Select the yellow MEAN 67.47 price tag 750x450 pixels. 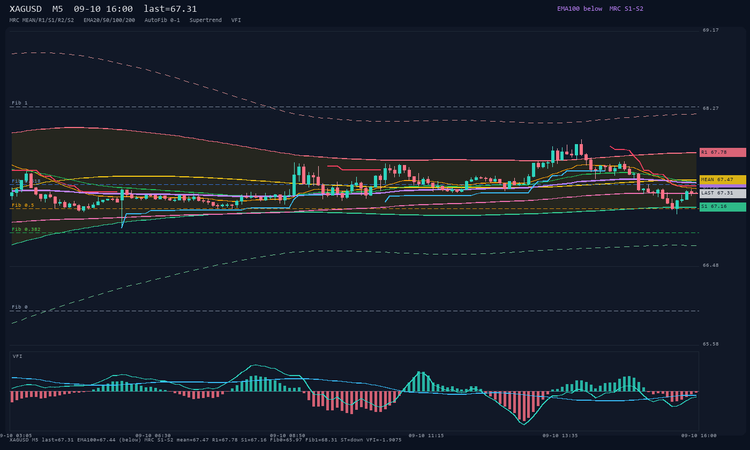(x=723, y=179)
